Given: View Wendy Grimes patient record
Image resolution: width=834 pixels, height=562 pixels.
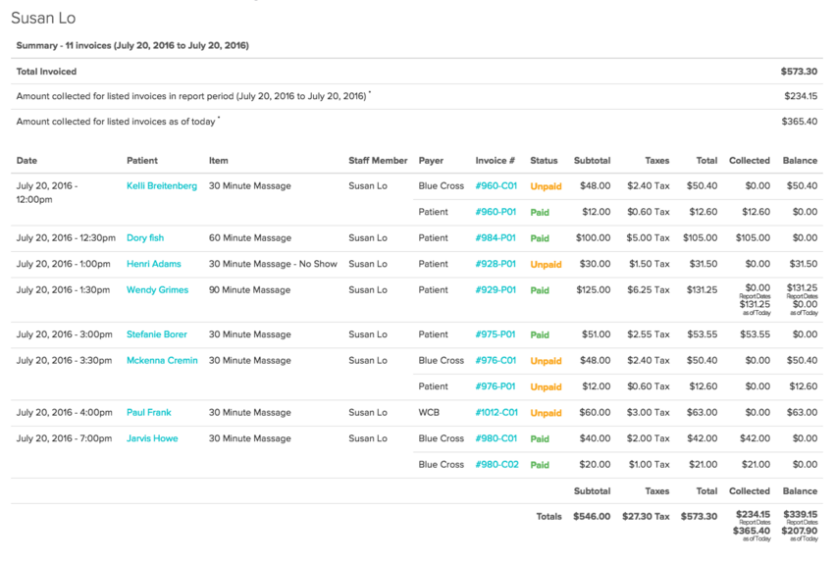Looking at the screenshot, I should point(157,289).
